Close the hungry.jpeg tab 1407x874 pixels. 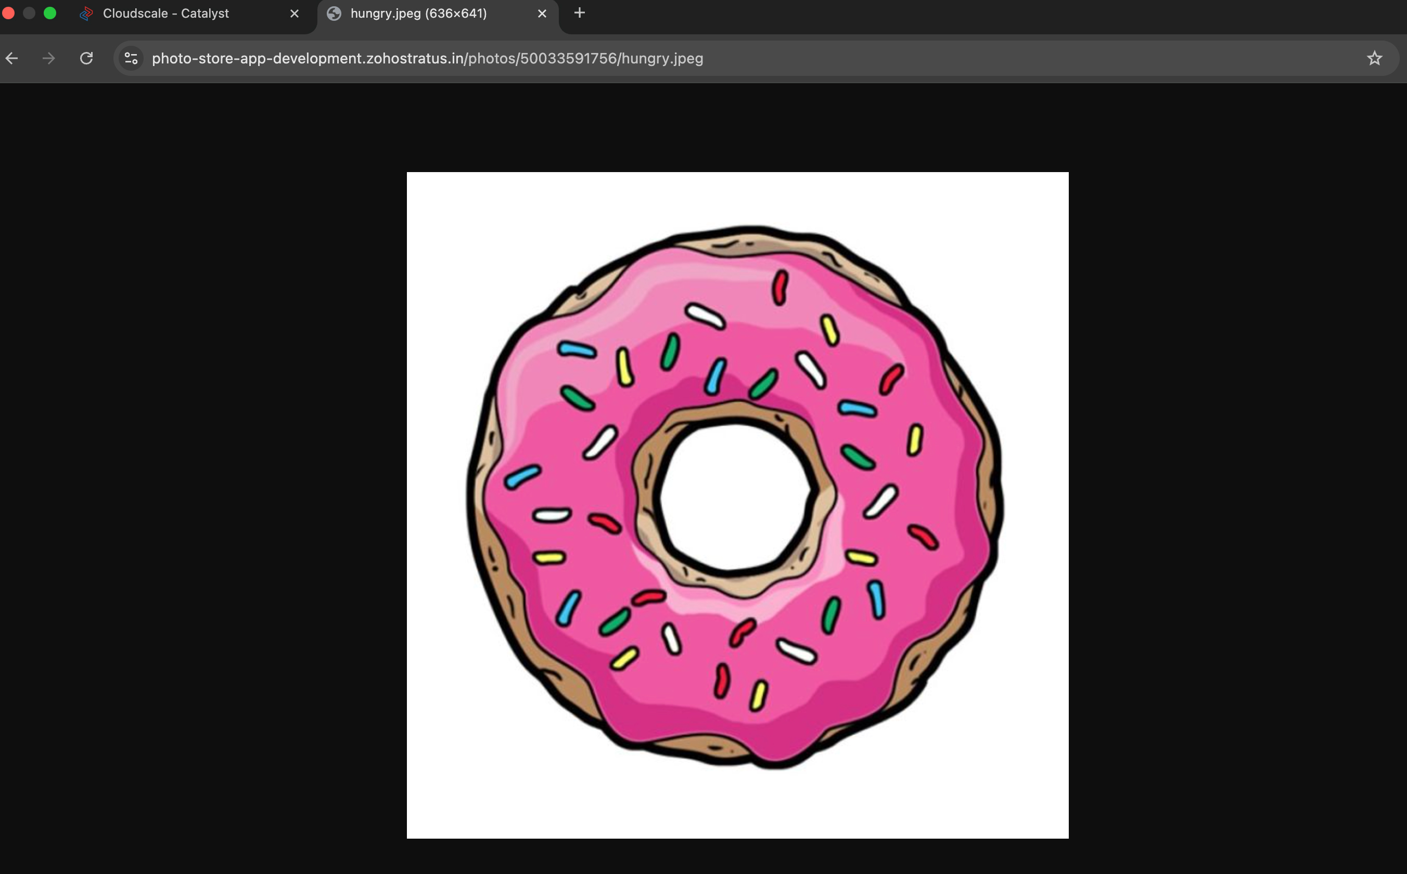542,14
